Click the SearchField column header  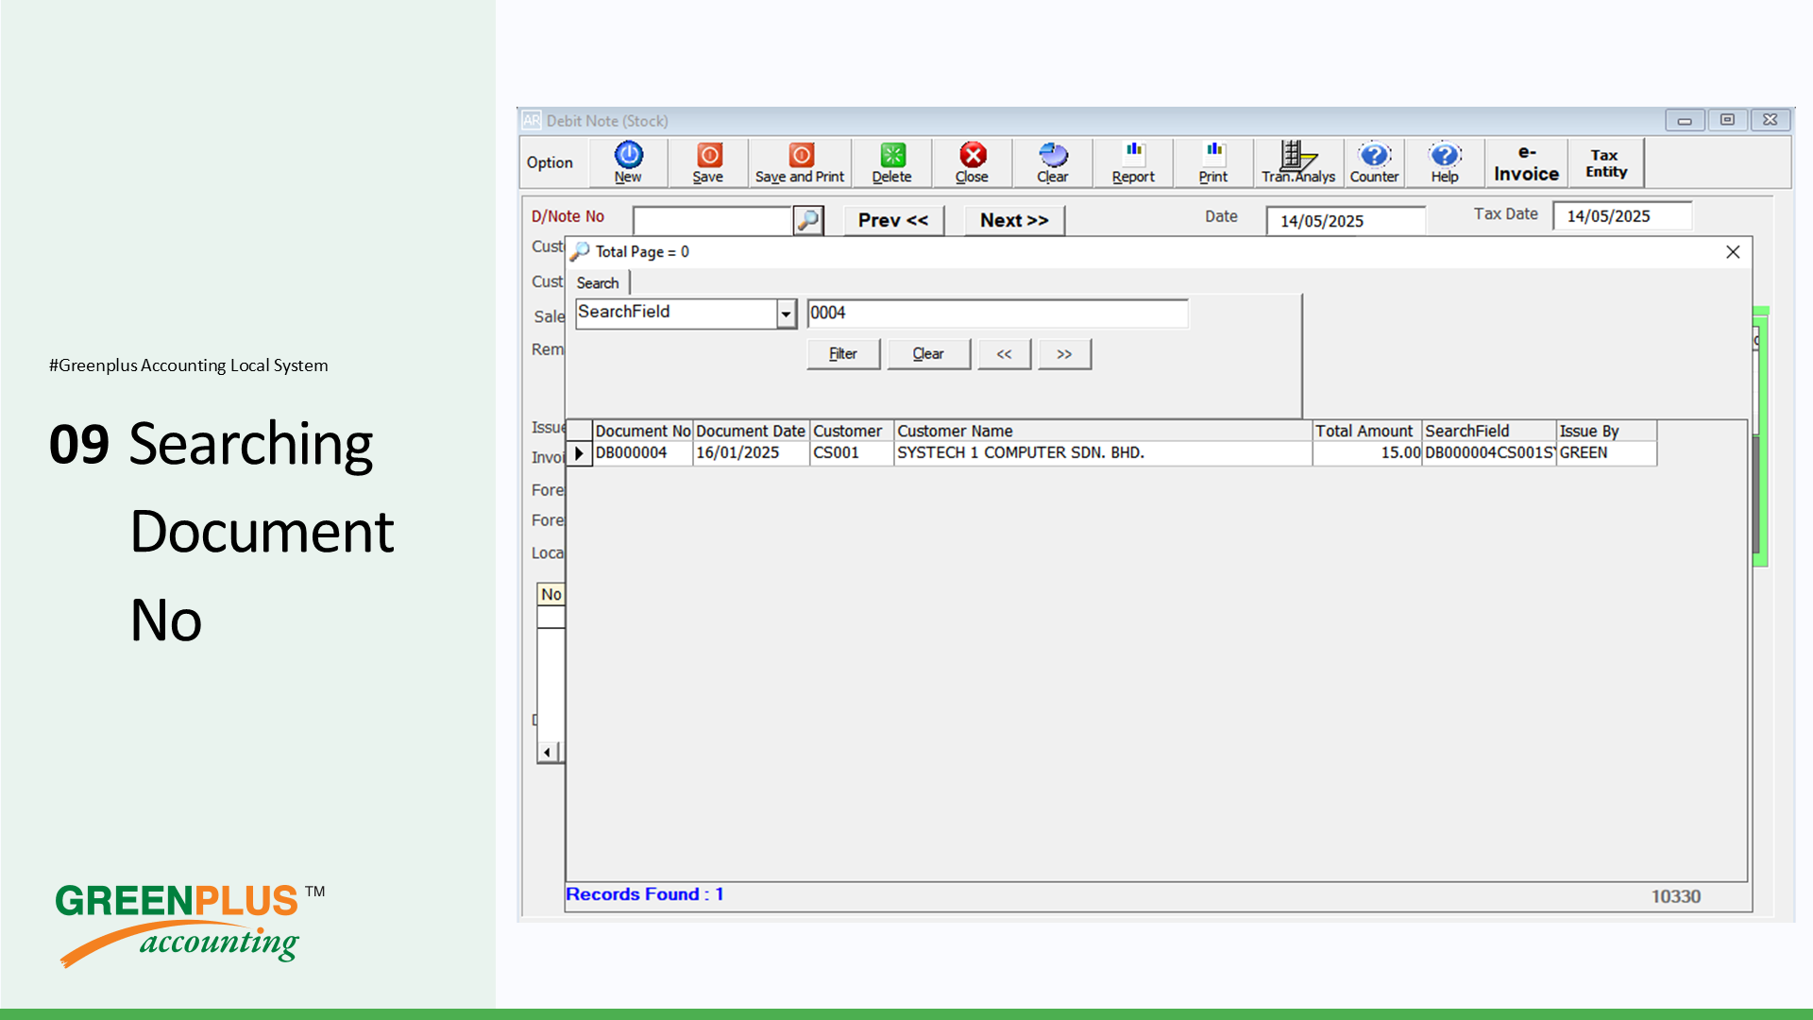(x=1489, y=431)
